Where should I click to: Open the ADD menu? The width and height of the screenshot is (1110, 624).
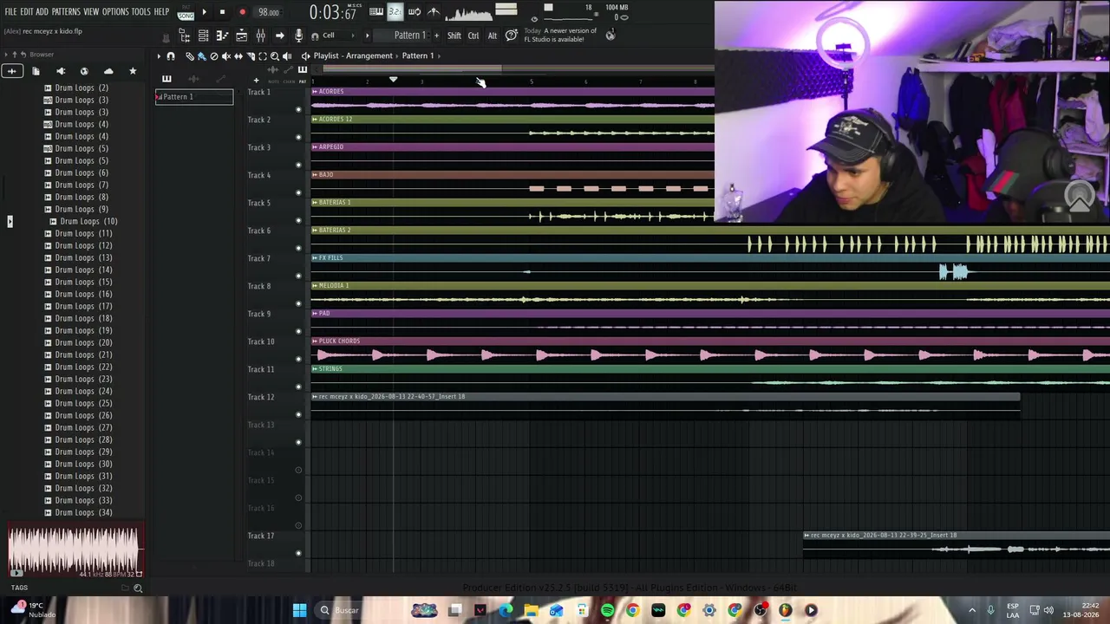click(x=42, y=12)
